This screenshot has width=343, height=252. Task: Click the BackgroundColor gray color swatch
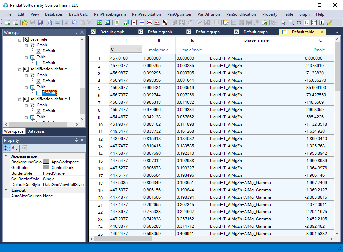(x=46, y=162)
